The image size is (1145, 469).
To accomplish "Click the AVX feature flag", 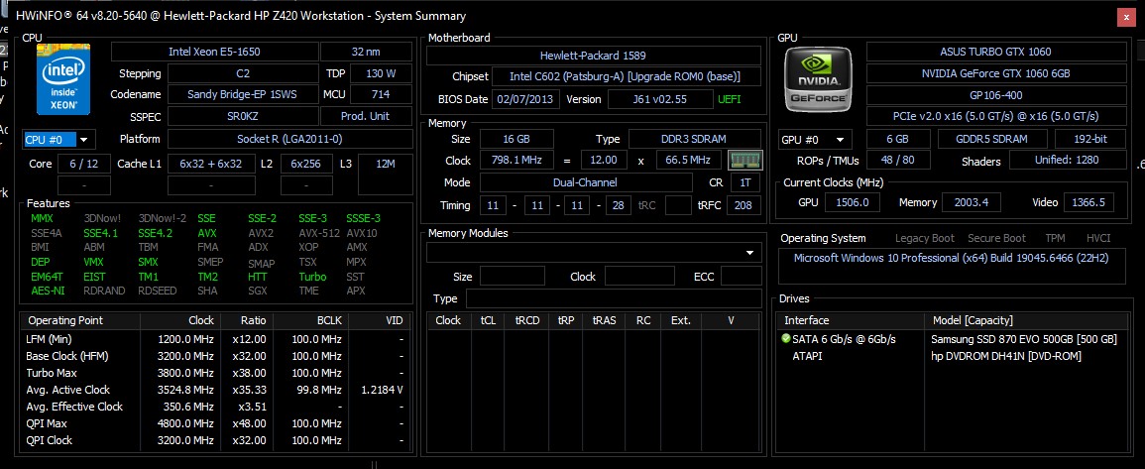I will pos(206,233).
